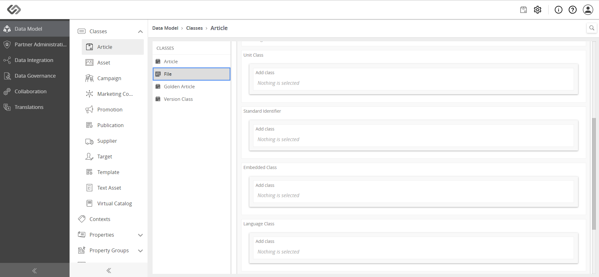599x277 pixels.
Task: Click the Golden Article class icon
Action: 158,87
